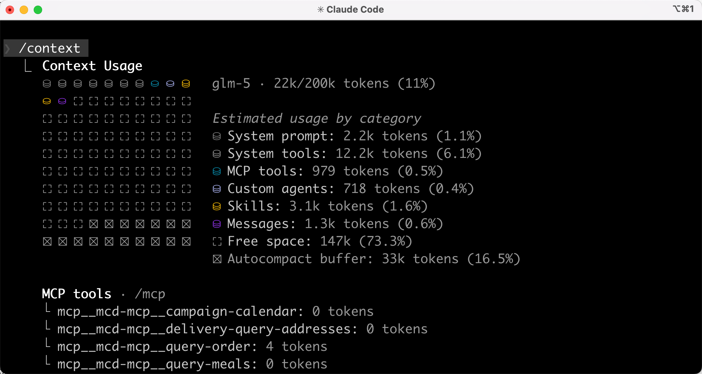Click the green fullscreen window button

point(38,10)
